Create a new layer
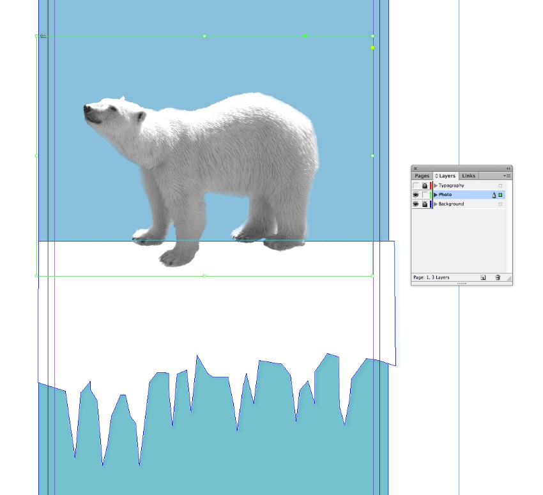543x495 pixels. pyautogui.click(x=483, y=277)
